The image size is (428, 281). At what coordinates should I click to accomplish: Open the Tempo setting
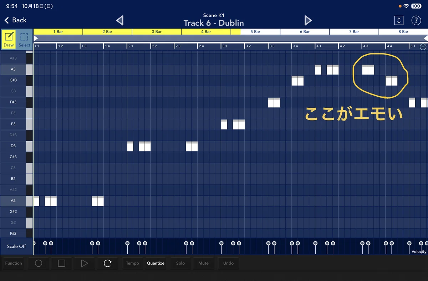pos(132,263)
